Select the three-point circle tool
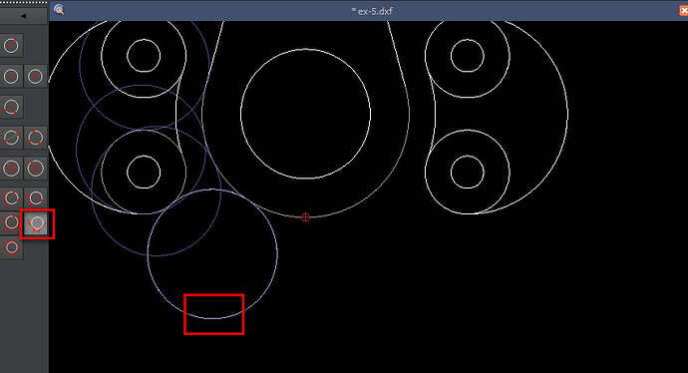Image resolution: width=688 pixels, height=373 pixels. 36,138
